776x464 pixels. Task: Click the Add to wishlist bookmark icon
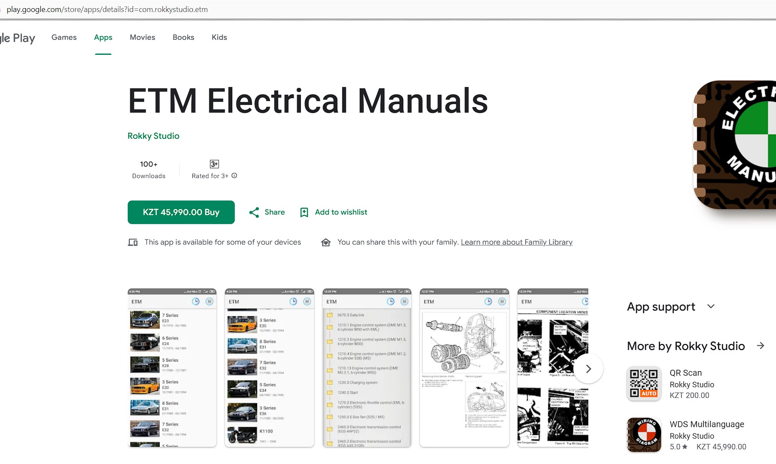(304, 212)
